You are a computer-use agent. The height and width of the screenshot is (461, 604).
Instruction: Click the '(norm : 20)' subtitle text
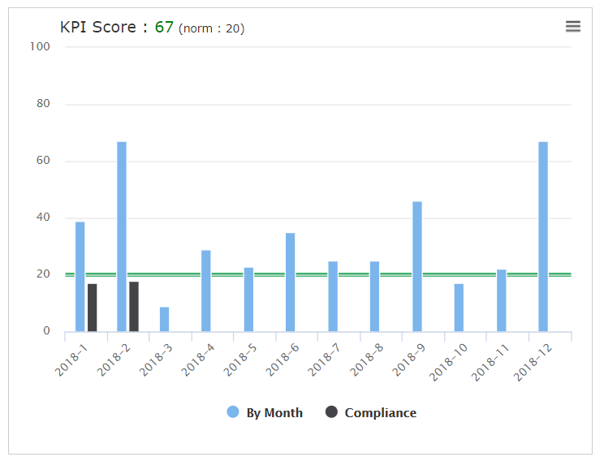tap(211, 28)
